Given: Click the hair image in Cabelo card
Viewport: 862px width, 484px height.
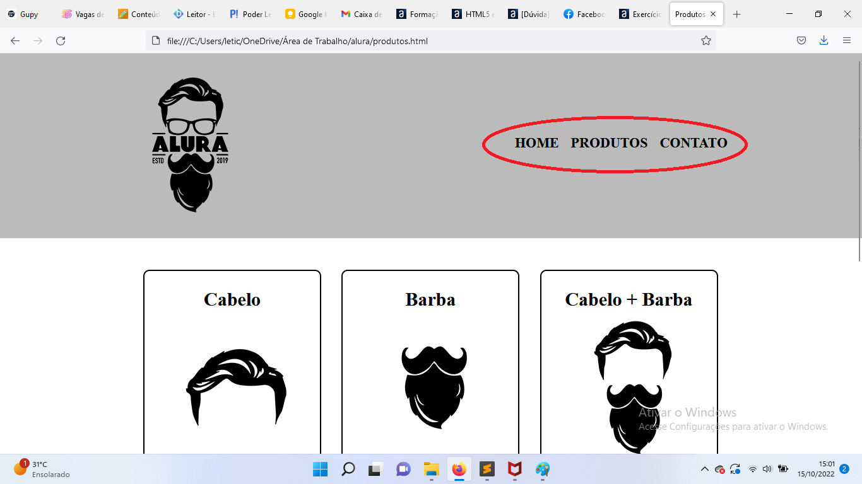Looking at the screenshot, I should (x=236, y=387).
